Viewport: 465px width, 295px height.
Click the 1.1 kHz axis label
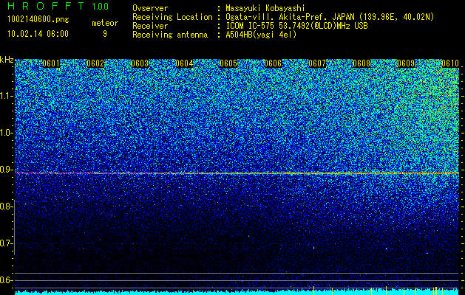click(x=7, y=96)
